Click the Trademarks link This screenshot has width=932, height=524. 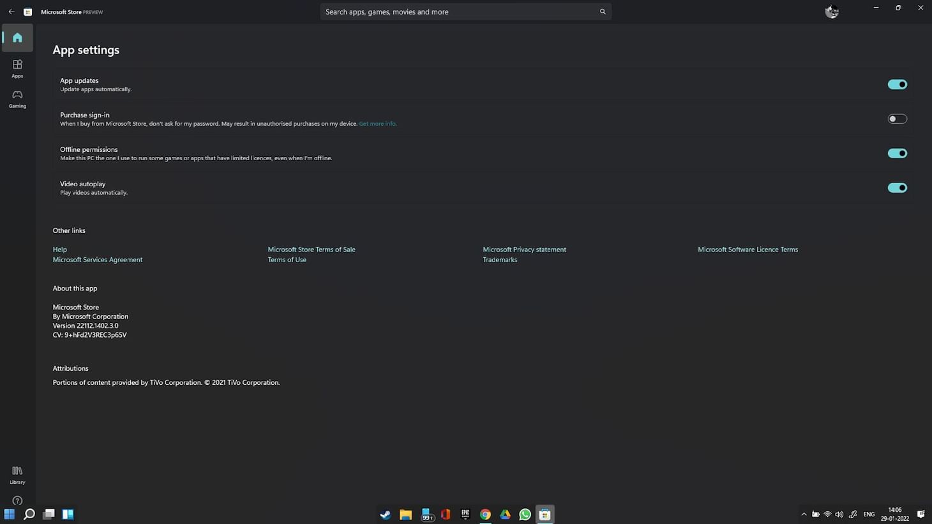click(x=500, y=260)
